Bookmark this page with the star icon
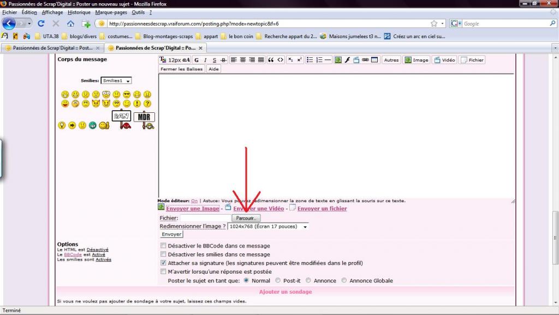Viewport: 559px width, 315px height. (434, 23)
